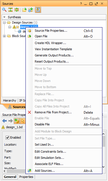Click scroll up arrow in properties pane
108x181 pixels.
[104, 134]
